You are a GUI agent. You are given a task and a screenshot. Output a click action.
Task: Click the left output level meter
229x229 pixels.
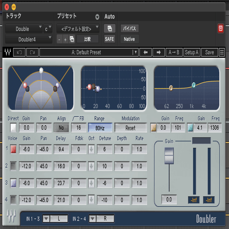(195, 171)
